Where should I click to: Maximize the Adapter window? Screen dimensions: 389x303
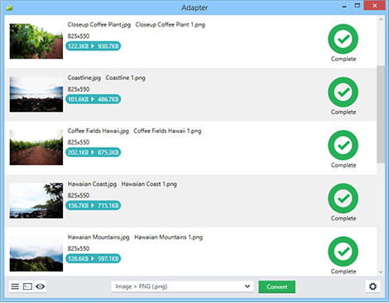point(357,6)
